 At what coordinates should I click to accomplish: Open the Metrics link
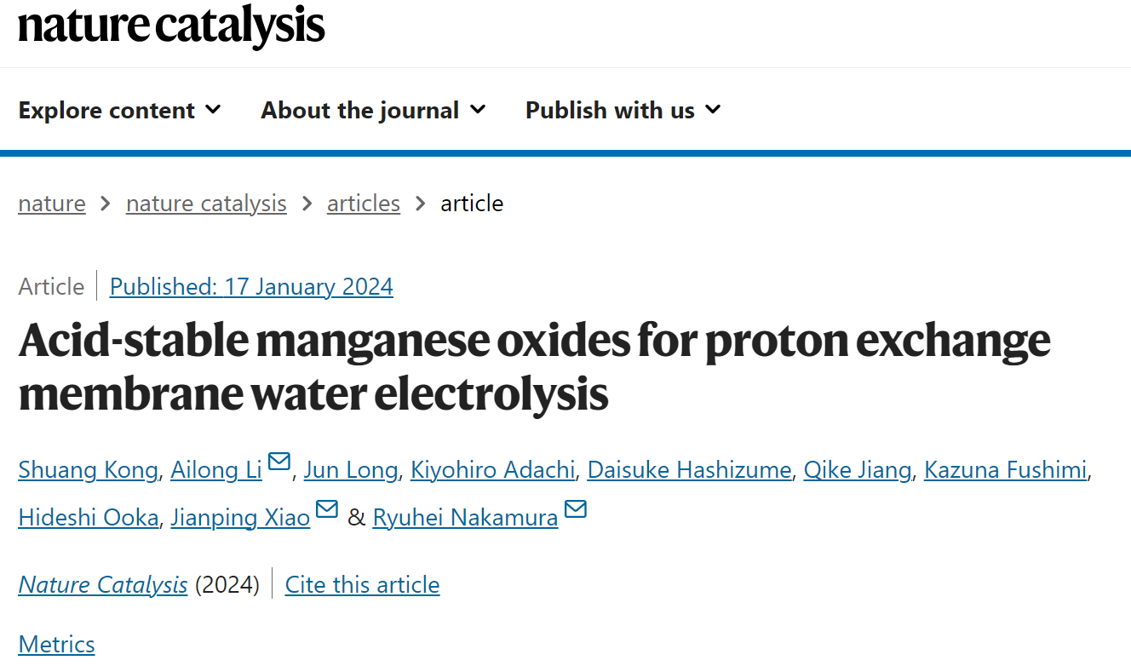pyautogui.click(x=56, y=644)
